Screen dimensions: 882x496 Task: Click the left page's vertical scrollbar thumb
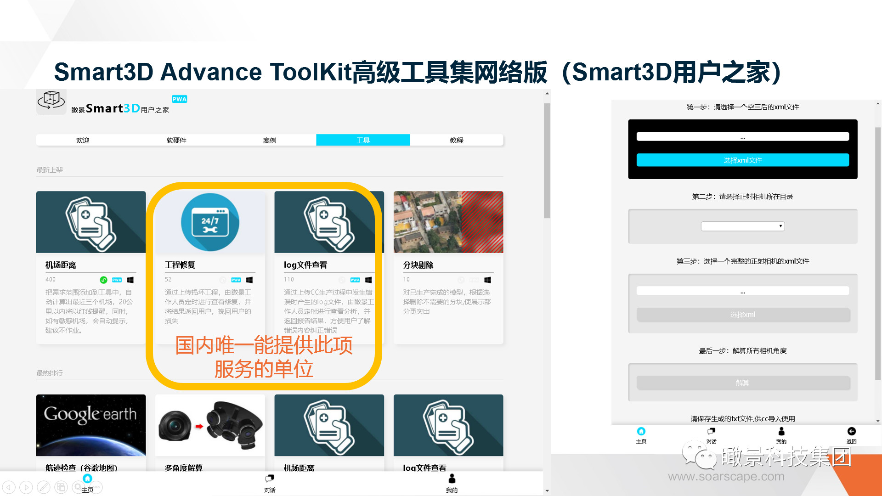(x=547, y=161)
